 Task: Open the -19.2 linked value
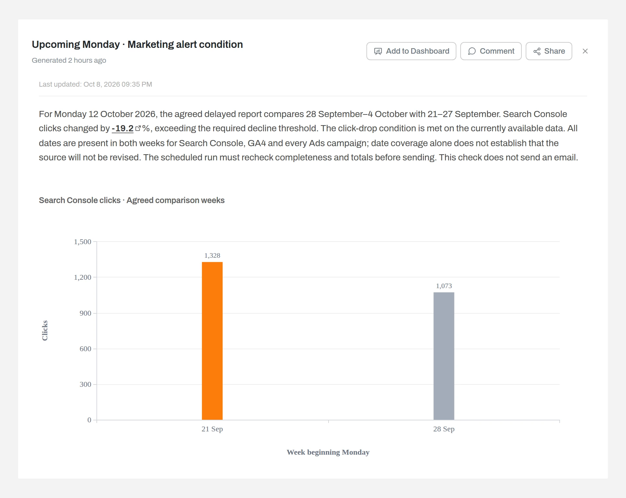click(x=122, y=128)
